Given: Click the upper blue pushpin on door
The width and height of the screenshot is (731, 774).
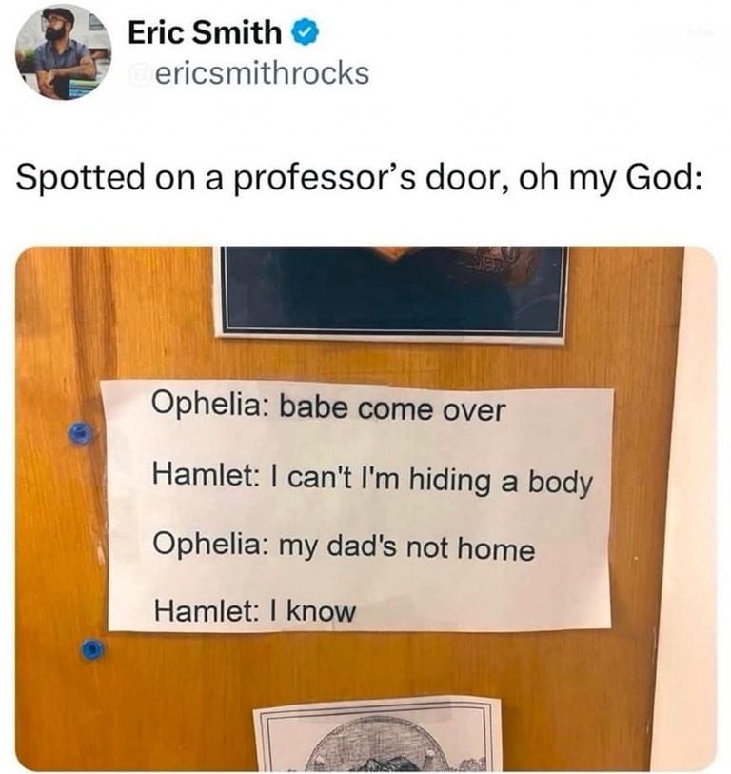Looking at the screenshot, I should coord(81,433).
